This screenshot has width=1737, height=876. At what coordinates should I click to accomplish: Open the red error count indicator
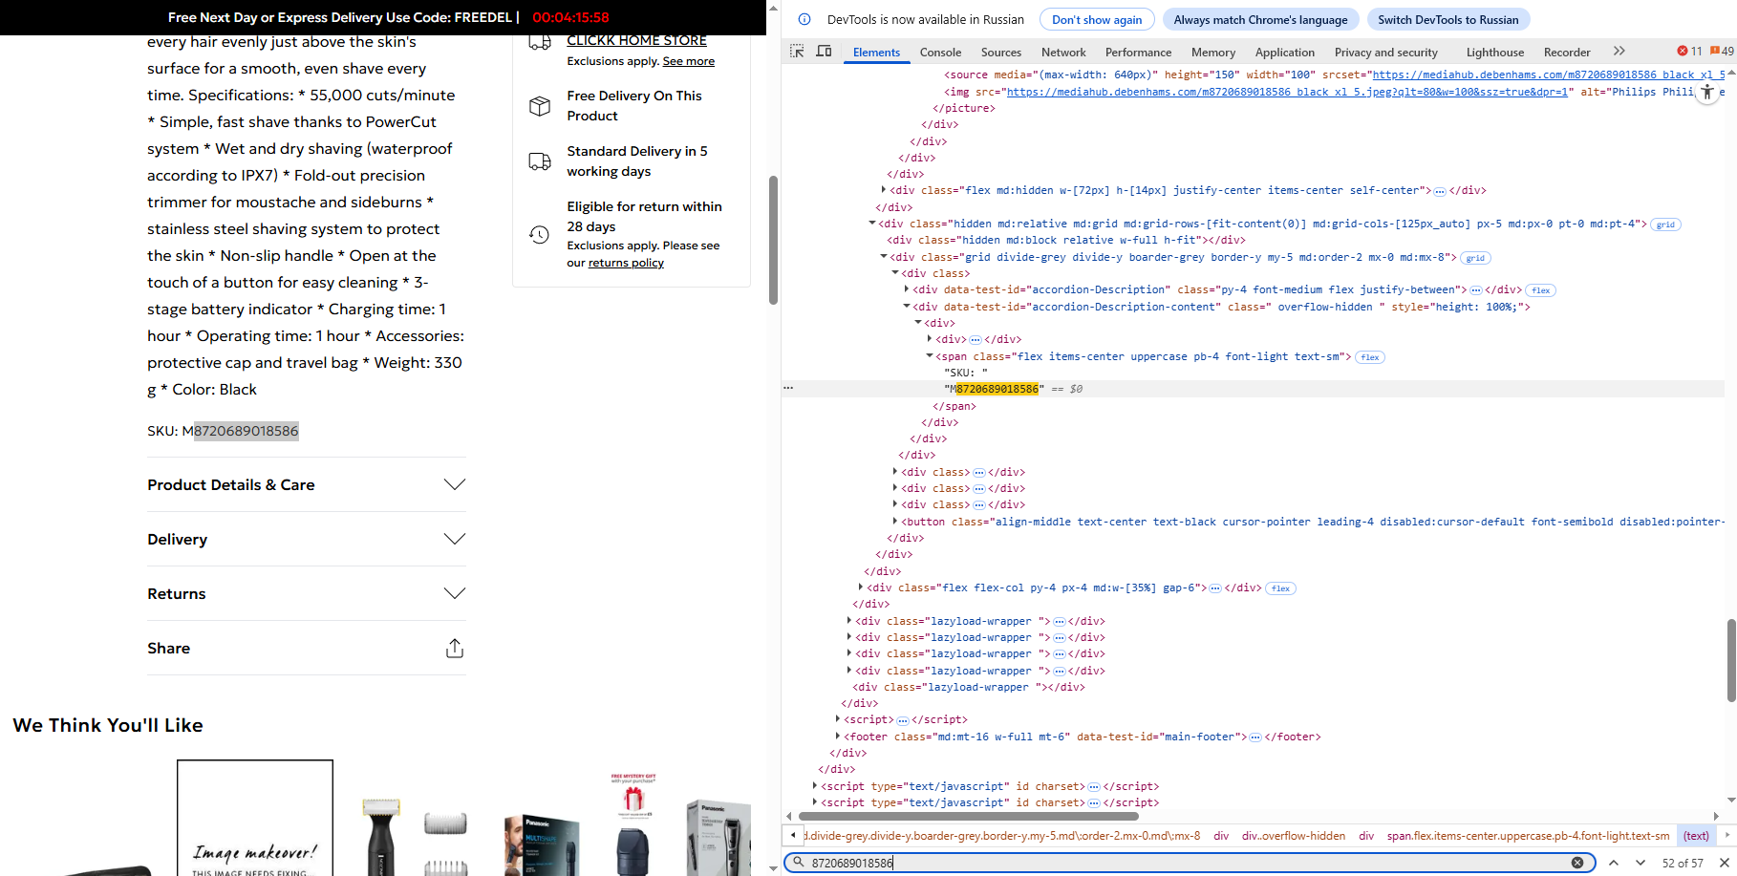1689,52
